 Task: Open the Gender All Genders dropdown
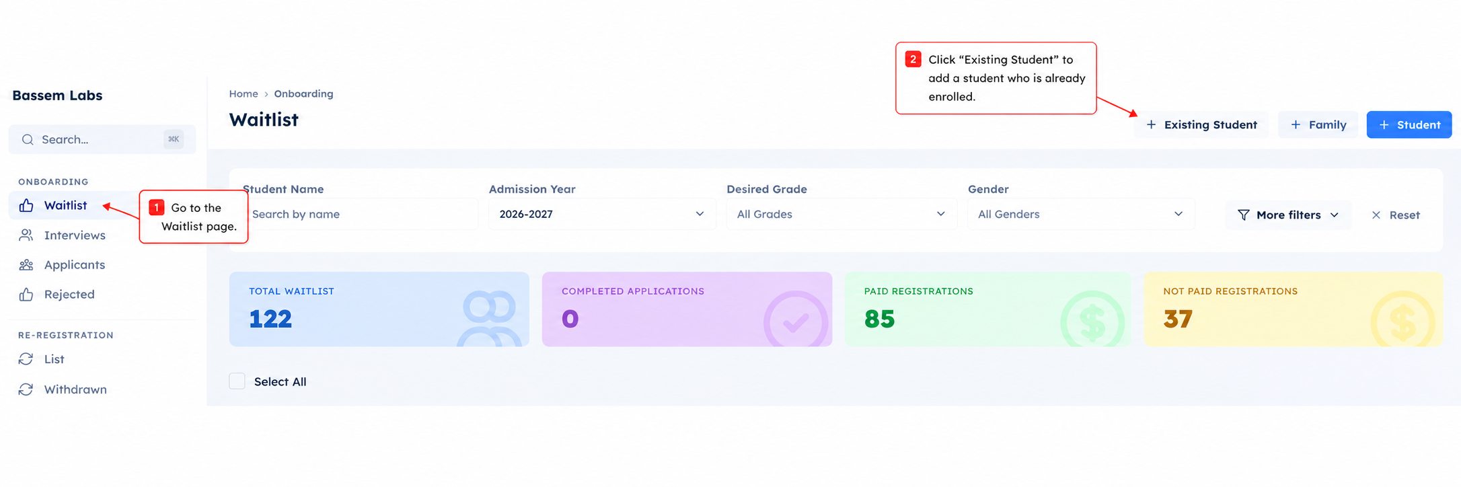pyautogui.click(x=1081, y=214)
